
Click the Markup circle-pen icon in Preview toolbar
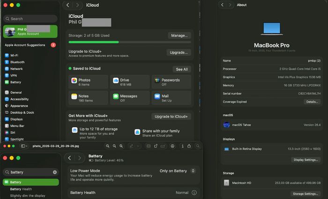pos(172,146)
